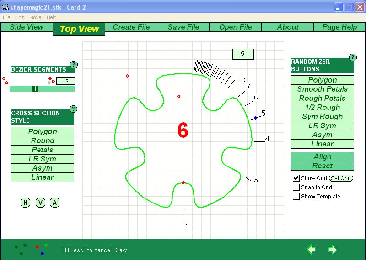Viewport: 366px width, 260px height.
Task: Select cross-section marker 3
Action: tap(256, 180)
